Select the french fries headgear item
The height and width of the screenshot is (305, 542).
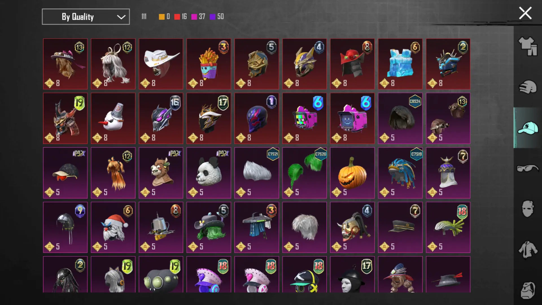[x=209, y=64]
